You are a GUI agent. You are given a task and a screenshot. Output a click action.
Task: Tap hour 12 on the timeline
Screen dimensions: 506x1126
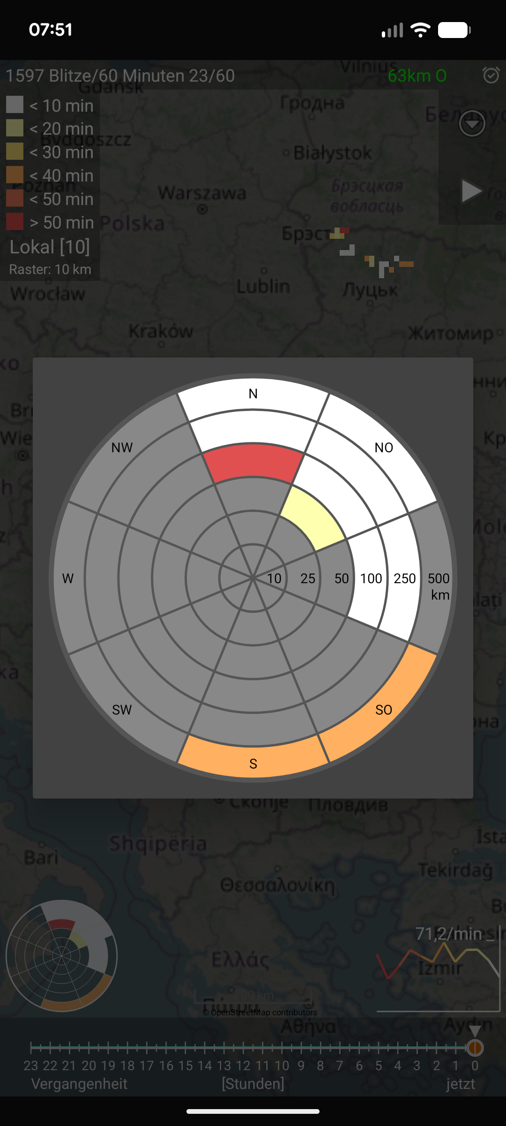tap(243, 1065)
